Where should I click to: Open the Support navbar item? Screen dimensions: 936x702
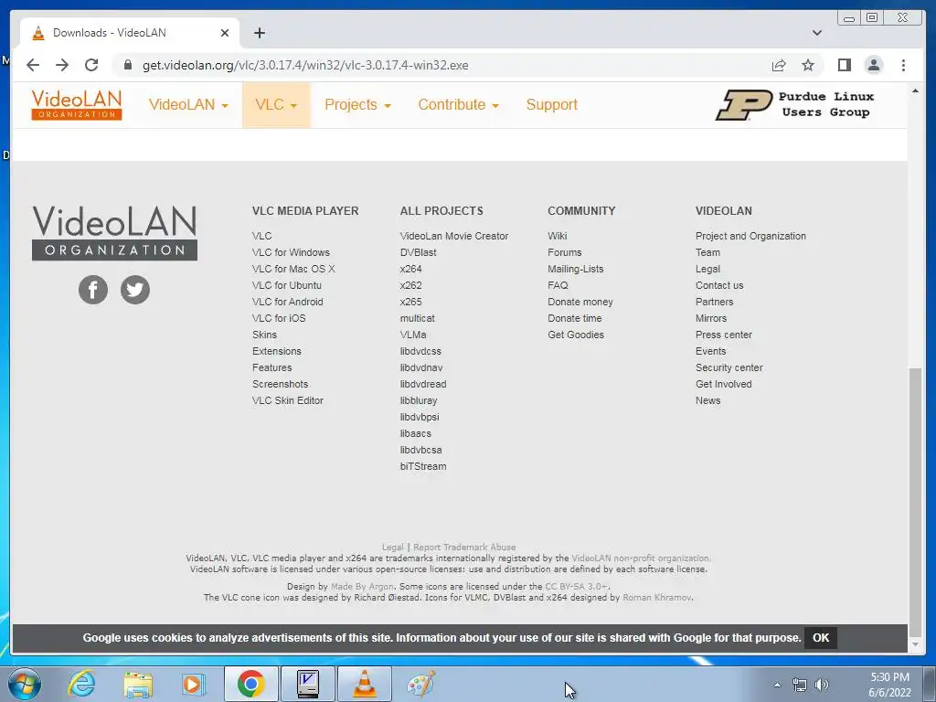(x=551, y=104)
